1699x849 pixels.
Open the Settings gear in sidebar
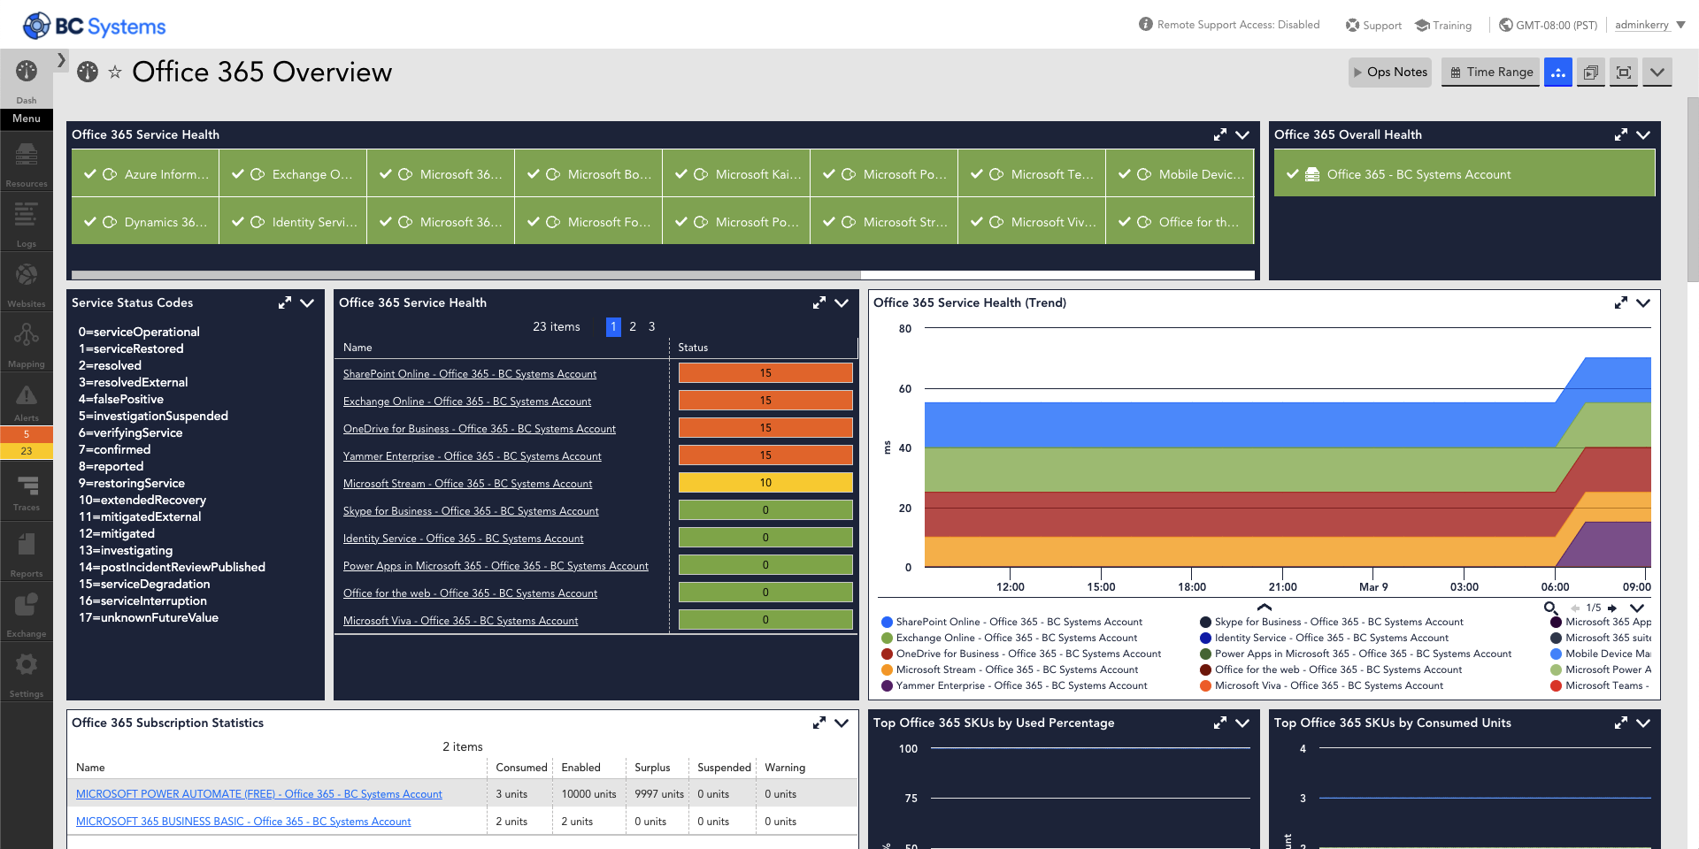click(27, 674)
